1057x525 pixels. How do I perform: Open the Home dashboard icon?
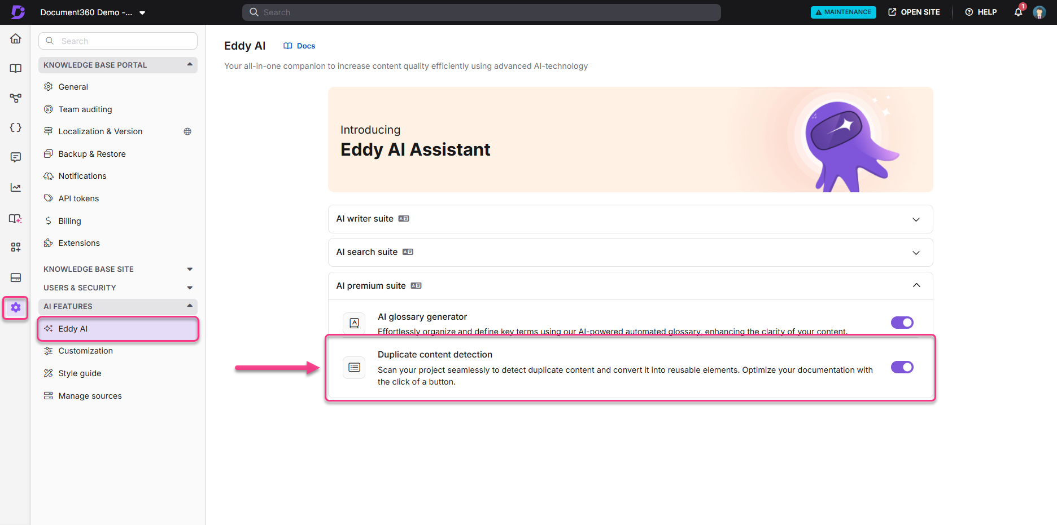pyautogui.click(x=15, y=38)
